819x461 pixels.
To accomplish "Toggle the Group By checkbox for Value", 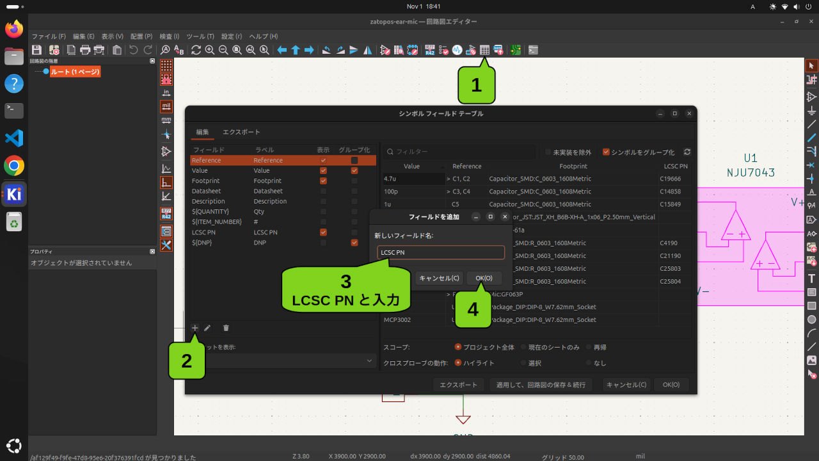I will click(354, 170).
